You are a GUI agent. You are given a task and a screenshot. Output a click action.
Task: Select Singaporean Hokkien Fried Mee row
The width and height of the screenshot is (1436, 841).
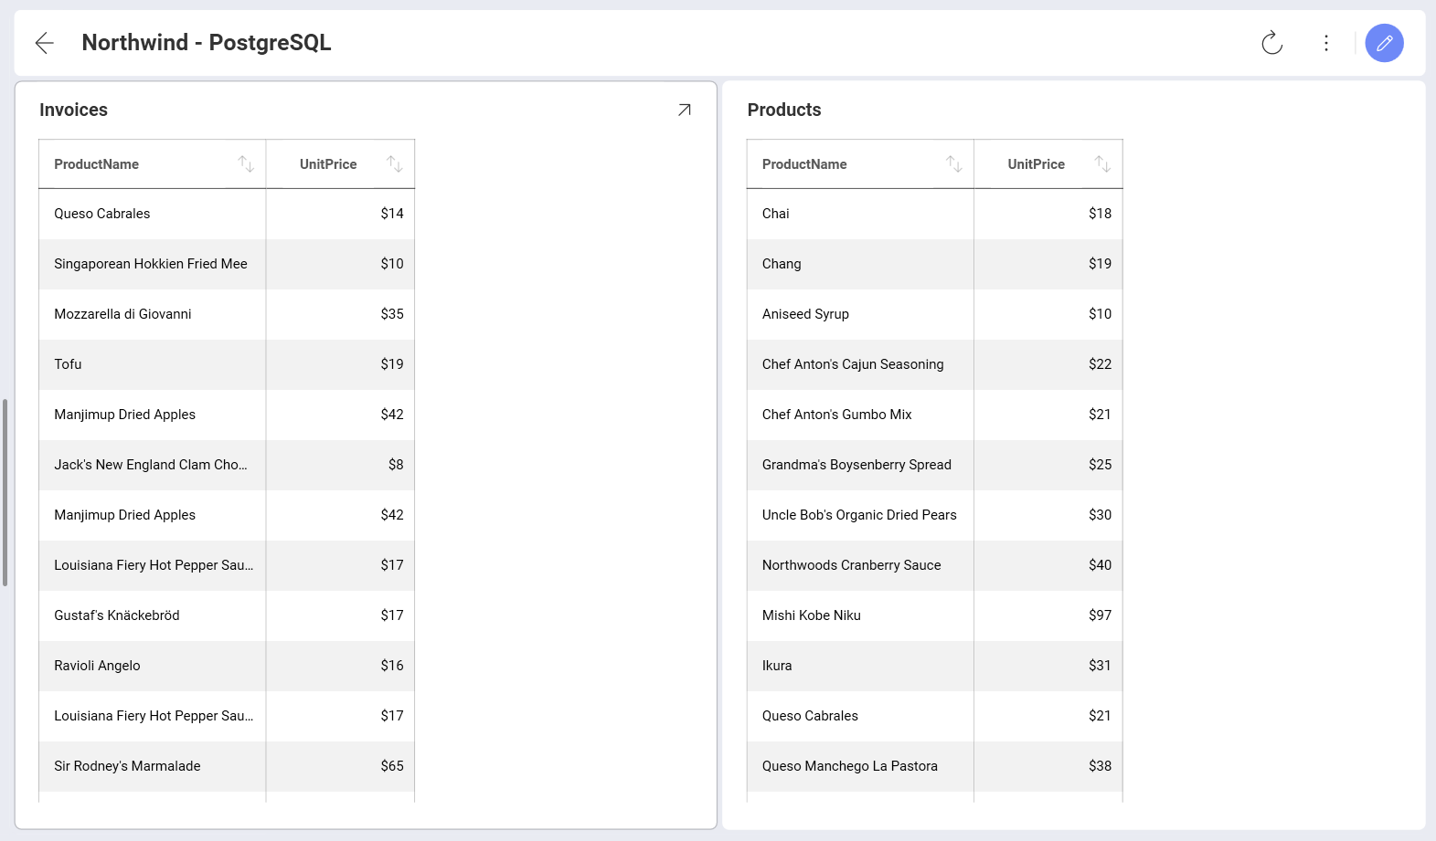coord(227,264)
